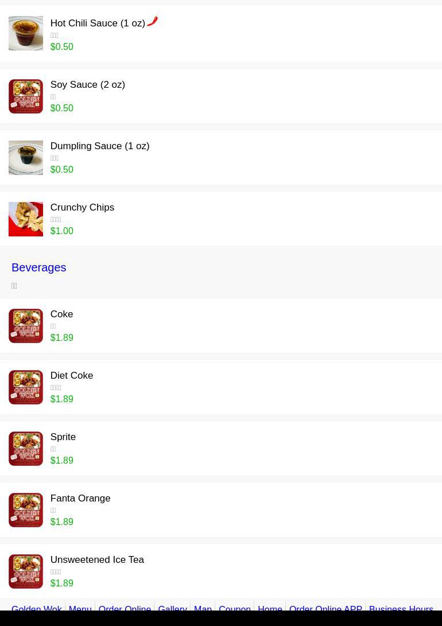Click the Crunchy Chips item name
The image size is (442, 626).
pyautogui.click(x=82, y=207)
